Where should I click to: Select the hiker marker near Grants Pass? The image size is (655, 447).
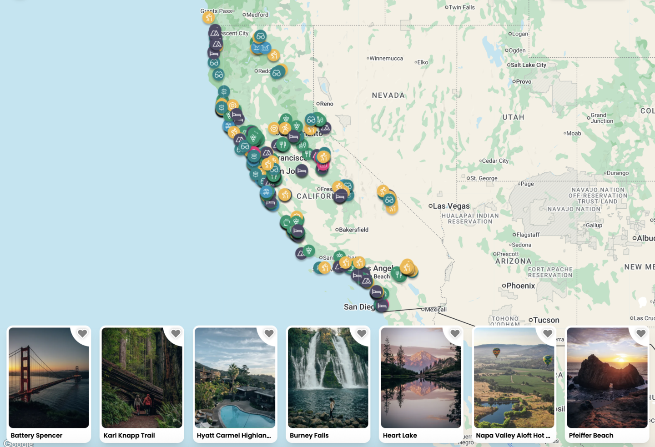point(209,18)
